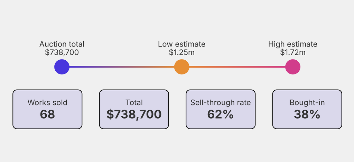The width and height of the screenshot is (354, 162).
Task: Click the 38% figure
Action: point(307,114)
